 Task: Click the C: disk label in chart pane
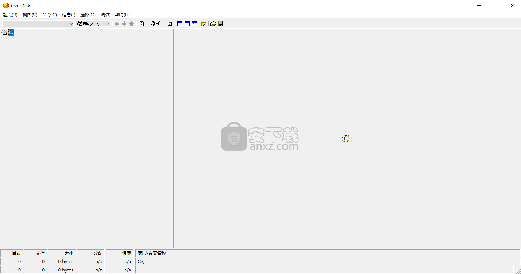[x=347, y=139]
